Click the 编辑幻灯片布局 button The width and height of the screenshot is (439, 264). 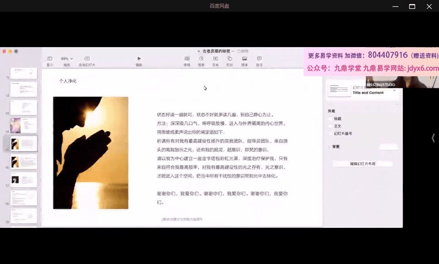363,164
